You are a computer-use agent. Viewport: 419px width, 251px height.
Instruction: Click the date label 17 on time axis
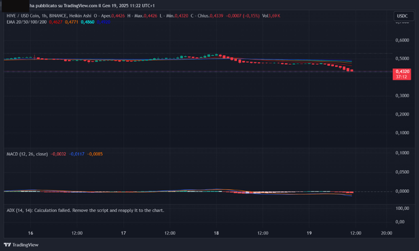point(124,233)
